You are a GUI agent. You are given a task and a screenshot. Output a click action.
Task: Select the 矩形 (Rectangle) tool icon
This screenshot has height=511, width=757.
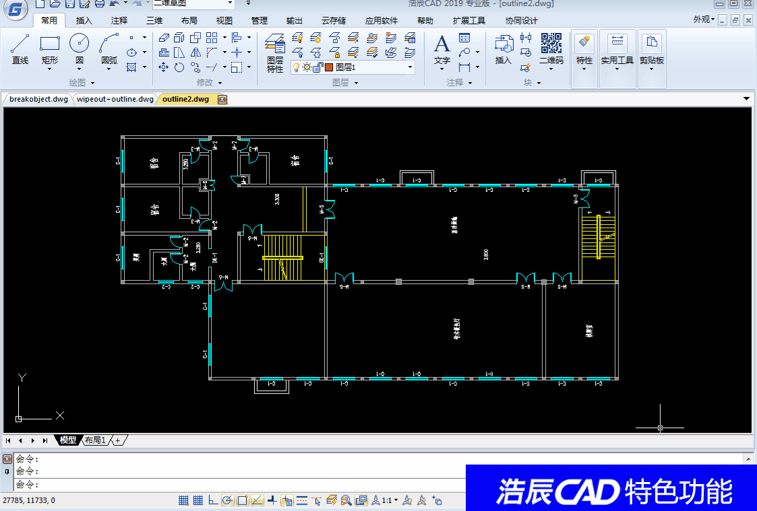[49, 43]
